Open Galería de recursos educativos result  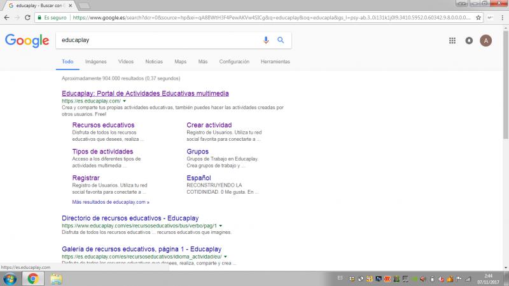(x=141, y=249)
